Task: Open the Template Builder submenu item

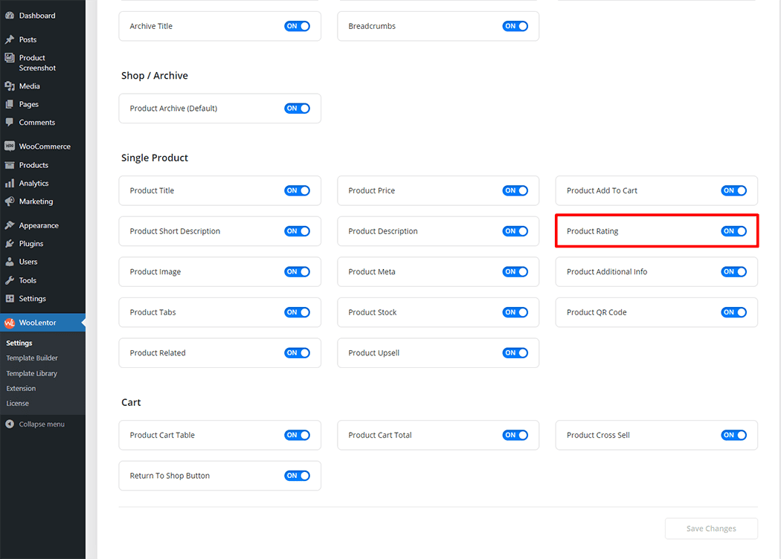Action: click(32, 358)
